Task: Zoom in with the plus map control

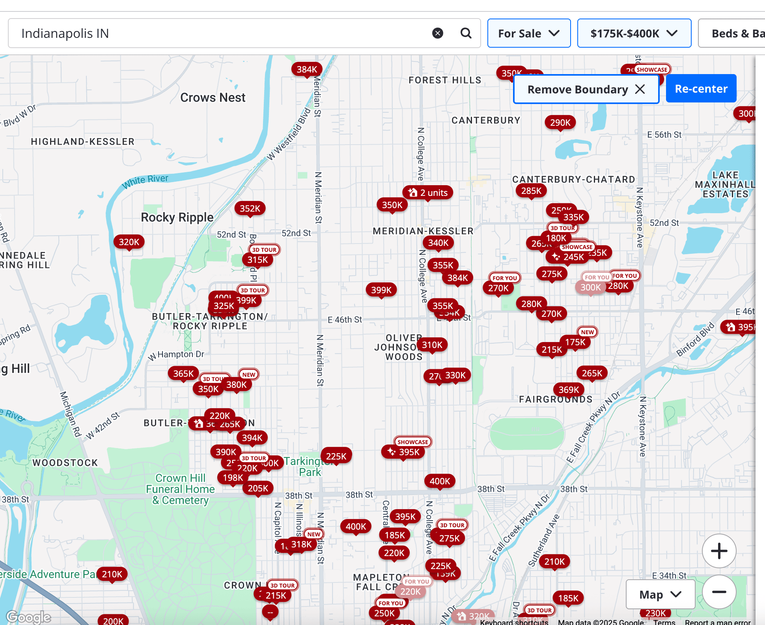Action: click(719, 551)
